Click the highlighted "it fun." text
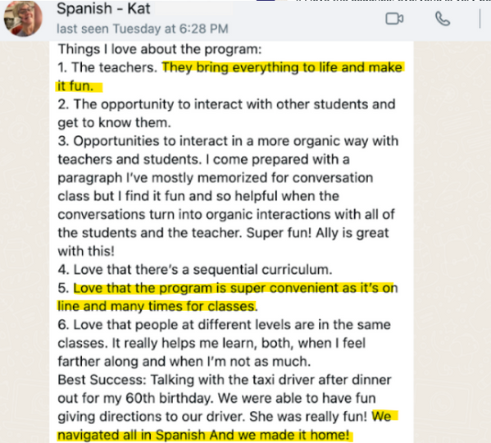The width and height of the screenshot is (491, 443). click(x=75, y=86)
